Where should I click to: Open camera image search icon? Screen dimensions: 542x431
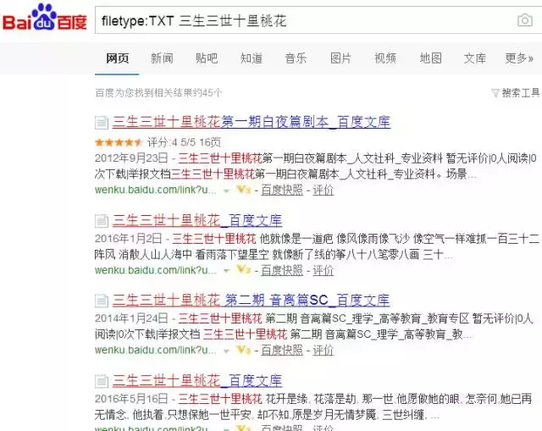click(x=525, y=20)
